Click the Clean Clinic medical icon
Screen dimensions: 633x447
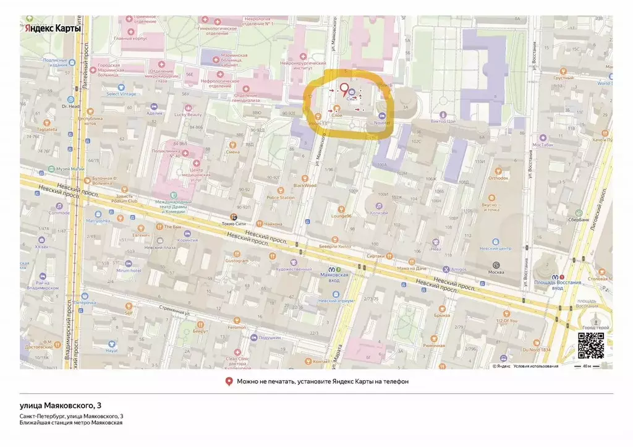pos(237,352)
